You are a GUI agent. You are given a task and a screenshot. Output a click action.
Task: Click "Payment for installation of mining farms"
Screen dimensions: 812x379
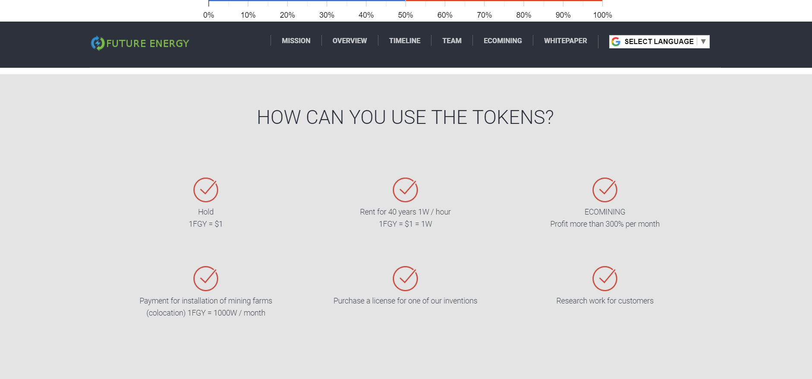(206, 301)
